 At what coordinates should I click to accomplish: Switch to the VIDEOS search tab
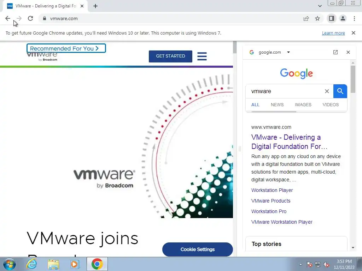331,104
